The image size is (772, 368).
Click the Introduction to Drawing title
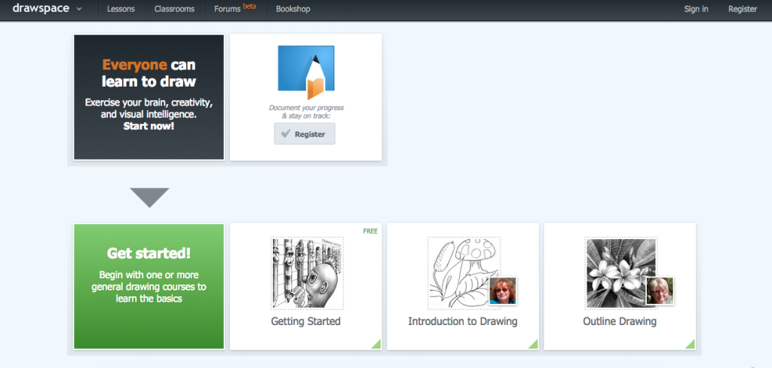coord(463,322)
